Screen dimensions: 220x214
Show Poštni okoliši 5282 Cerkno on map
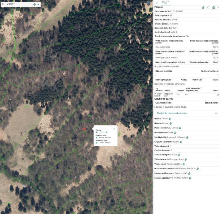click(x=180, y=128)
